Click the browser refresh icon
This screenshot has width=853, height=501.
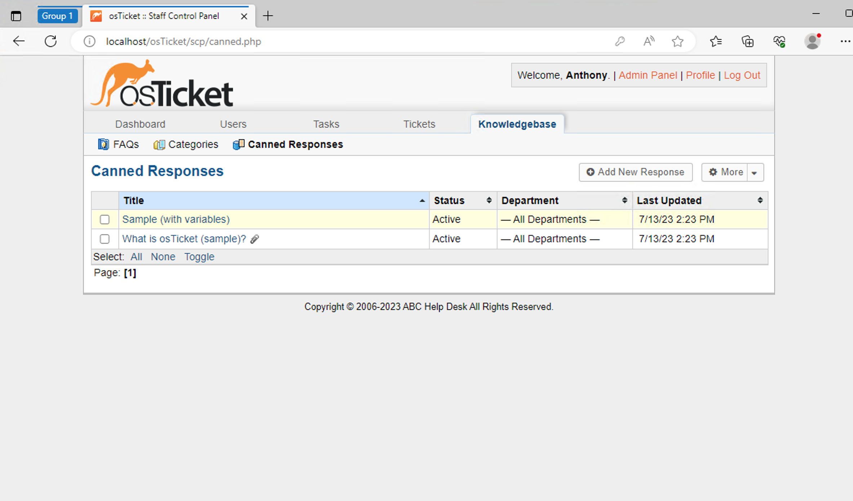[x=50, y=41]
